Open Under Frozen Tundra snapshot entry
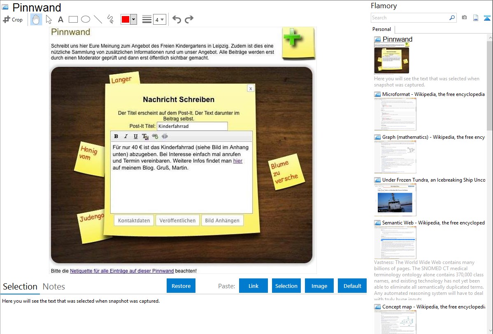493x334 pixels. [434, 180]
